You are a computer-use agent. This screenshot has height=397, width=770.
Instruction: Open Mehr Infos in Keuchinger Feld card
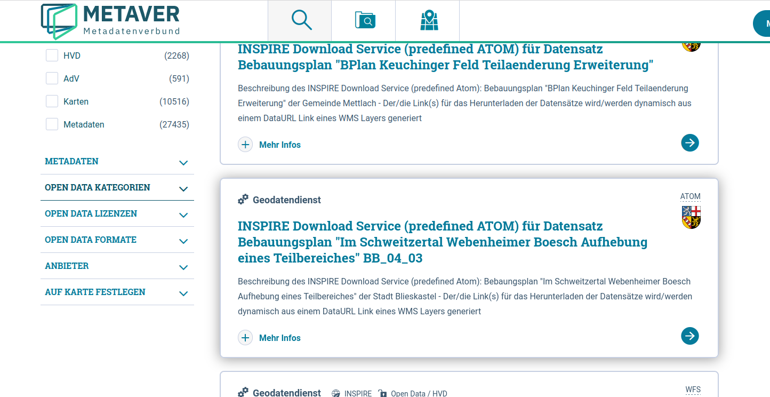point(280,145)
